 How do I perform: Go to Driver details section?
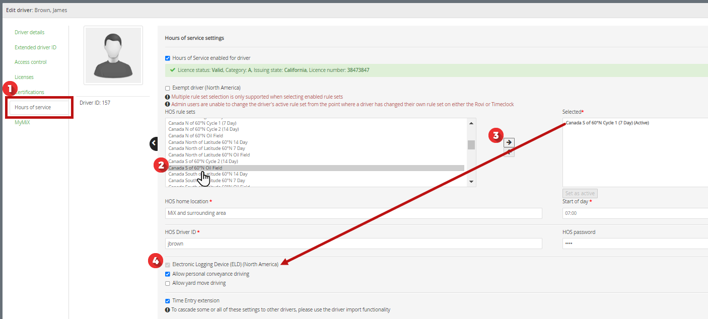pyautogui.click(x=30, y=32)
